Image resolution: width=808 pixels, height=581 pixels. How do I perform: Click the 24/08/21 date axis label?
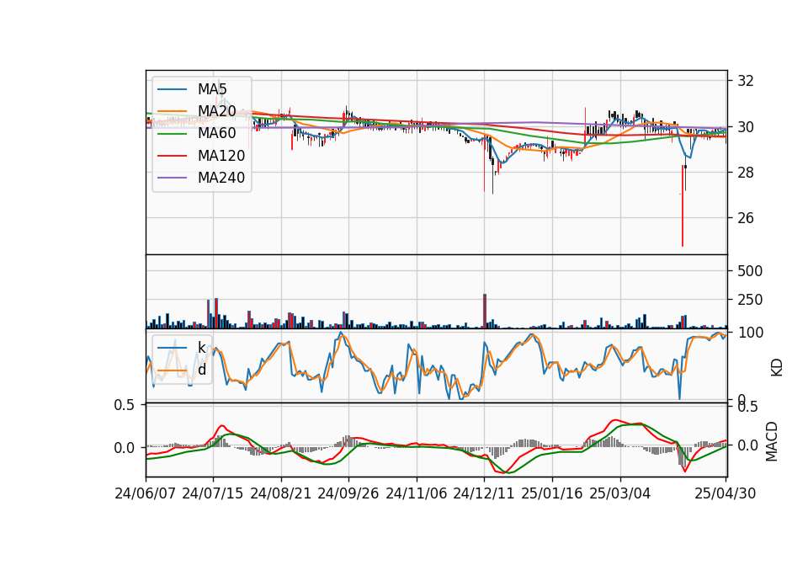pos(281,493)
